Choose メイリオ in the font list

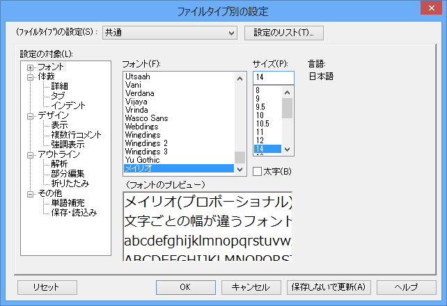(179, 168)
